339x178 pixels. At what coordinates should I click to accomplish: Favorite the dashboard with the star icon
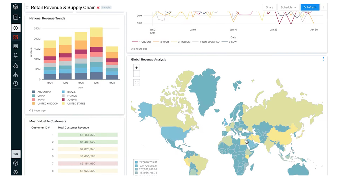(27, 7)
